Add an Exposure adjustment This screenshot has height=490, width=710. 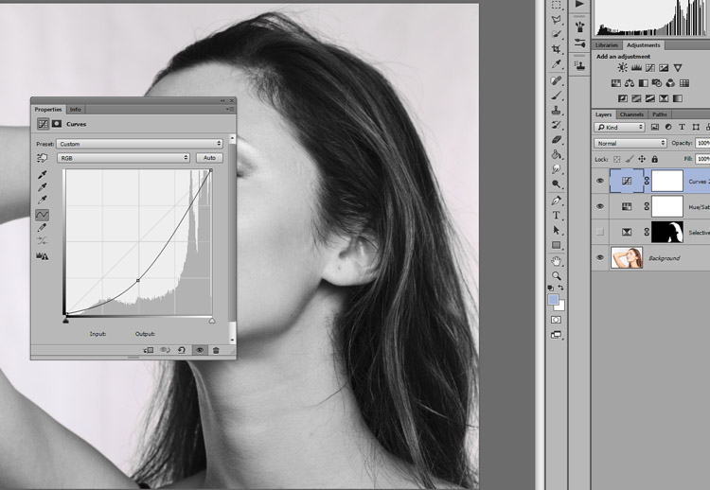pyautogui.click(x=664, y=68)
